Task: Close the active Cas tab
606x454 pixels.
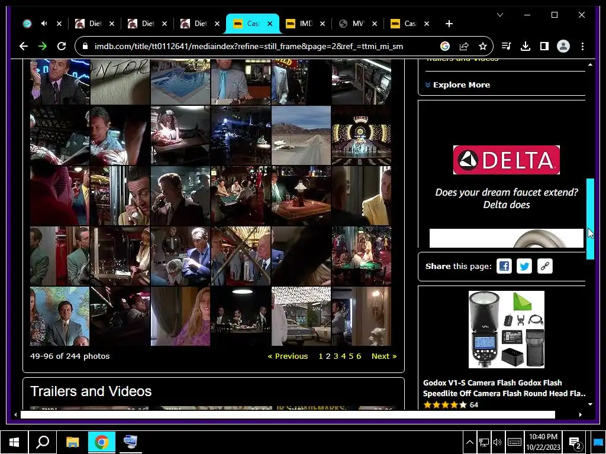Action: 270,24
